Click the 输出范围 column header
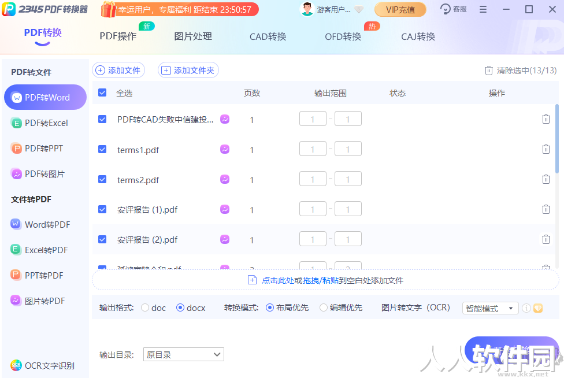564x378 pixels. 330,93
